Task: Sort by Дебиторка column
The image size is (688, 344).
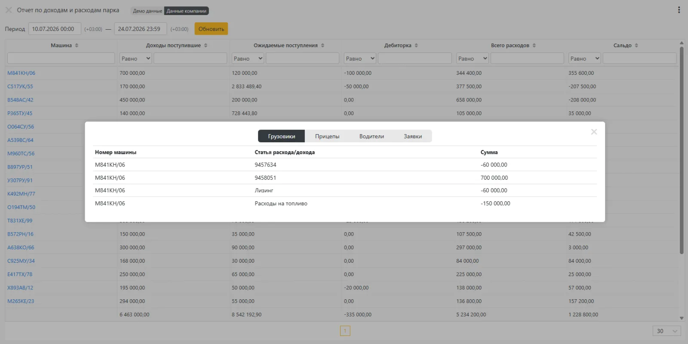Action: point(416,46)
